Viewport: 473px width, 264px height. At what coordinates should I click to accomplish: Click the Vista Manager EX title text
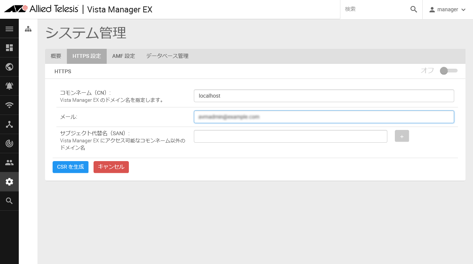tap(120, 9)
